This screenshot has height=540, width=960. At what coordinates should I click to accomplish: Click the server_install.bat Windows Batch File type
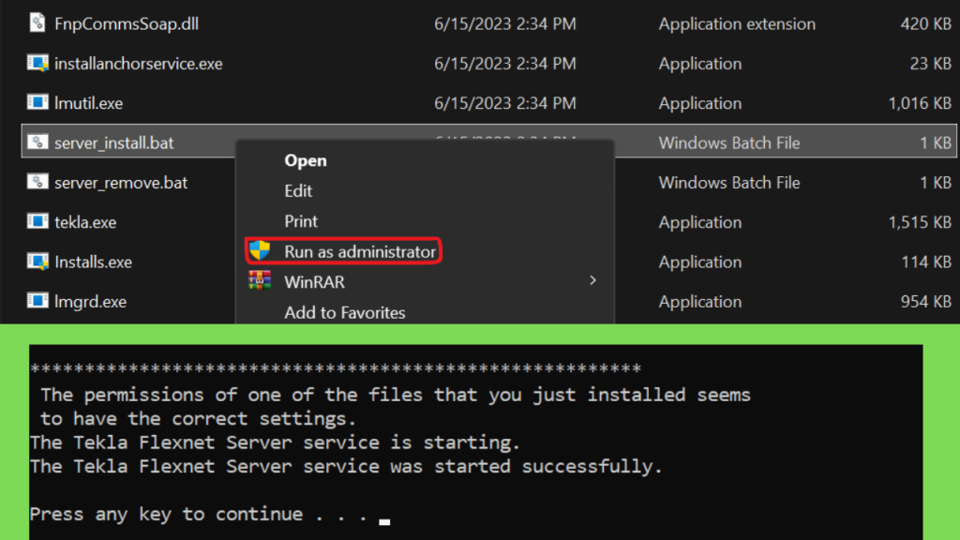point(729,142)
